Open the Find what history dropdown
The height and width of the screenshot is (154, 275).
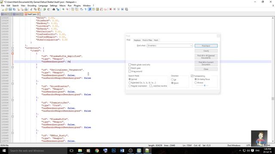(x=191, y=46)
